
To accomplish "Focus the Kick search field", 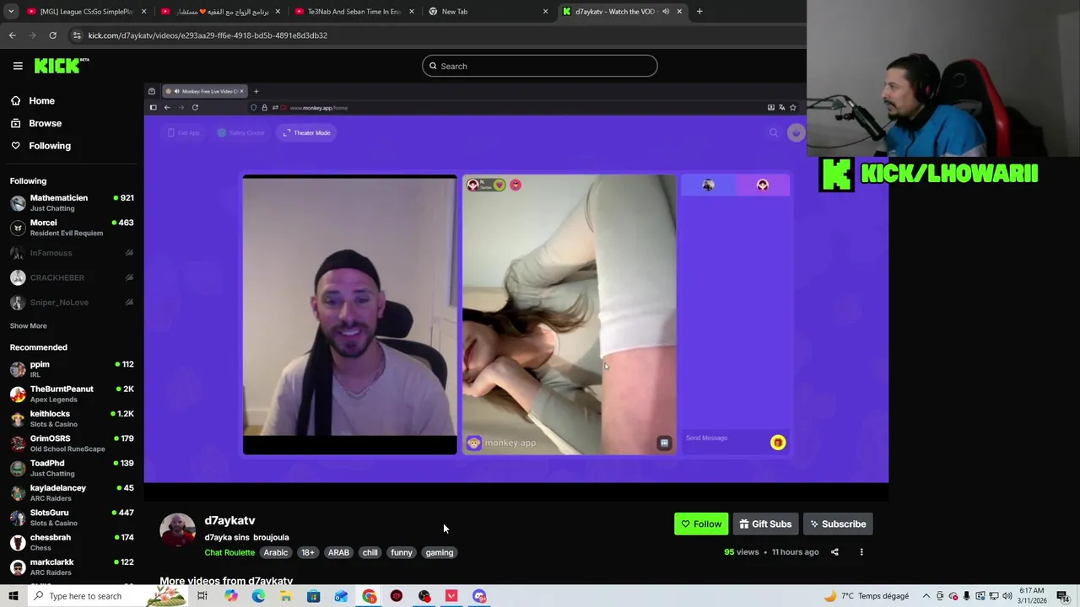I will pyautogui.click(x=539, y=66).
